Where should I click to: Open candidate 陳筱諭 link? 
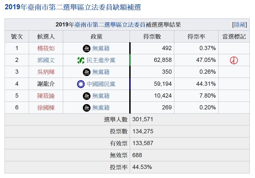point(46,96)
